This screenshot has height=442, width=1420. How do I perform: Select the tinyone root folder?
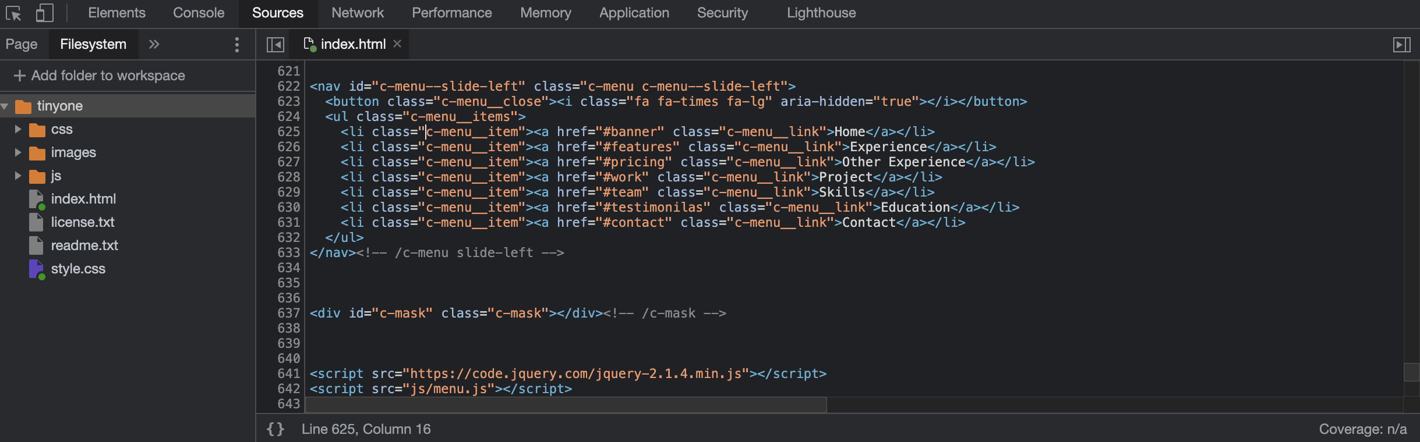(128, 106)
